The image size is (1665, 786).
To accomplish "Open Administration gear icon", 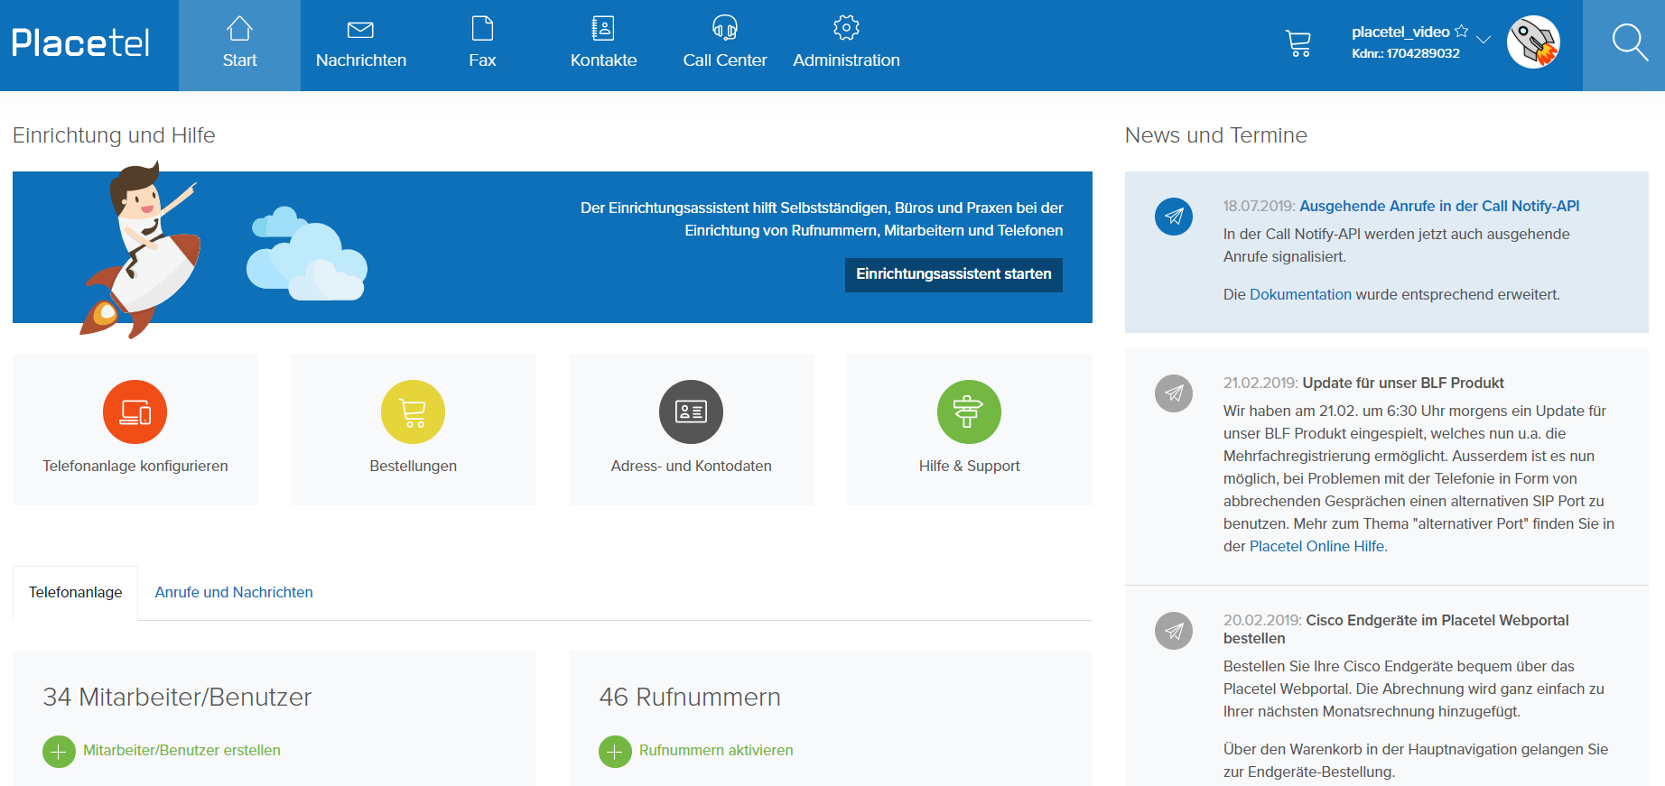I will pyautogui.click(x=846, y=28).
